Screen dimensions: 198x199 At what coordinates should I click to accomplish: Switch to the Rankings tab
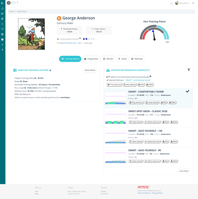[x=136, y=59]
